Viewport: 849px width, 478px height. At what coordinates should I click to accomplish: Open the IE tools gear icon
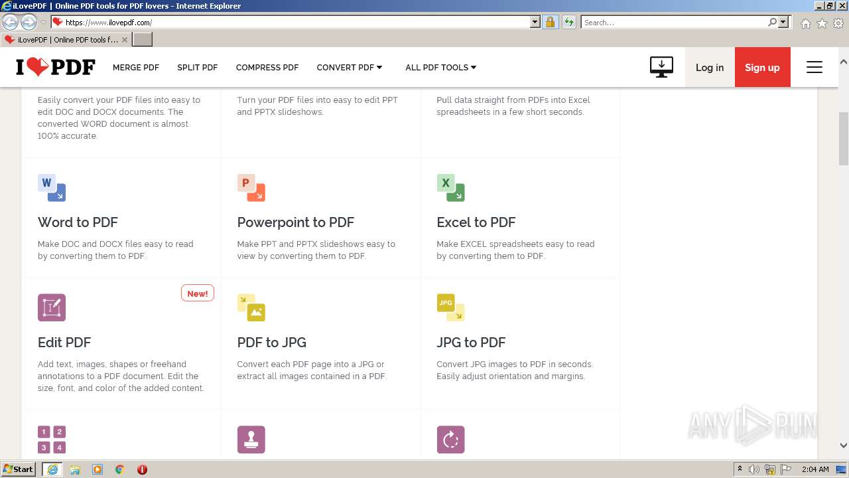pos(838,23)
